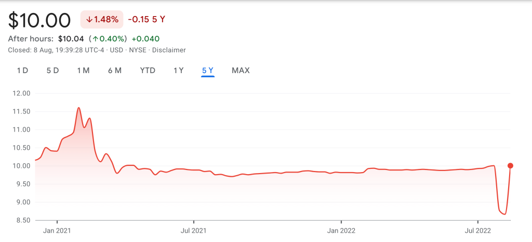Screen dimensions: 532x242
Task: Click the green after-hours up arrow
Action: click(x=95, y=39)
